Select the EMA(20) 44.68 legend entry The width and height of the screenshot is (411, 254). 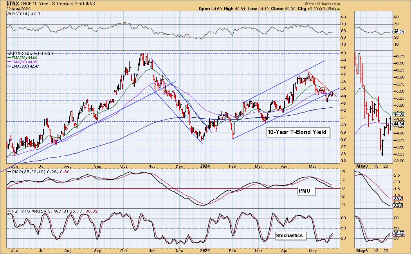coord(24,58)
